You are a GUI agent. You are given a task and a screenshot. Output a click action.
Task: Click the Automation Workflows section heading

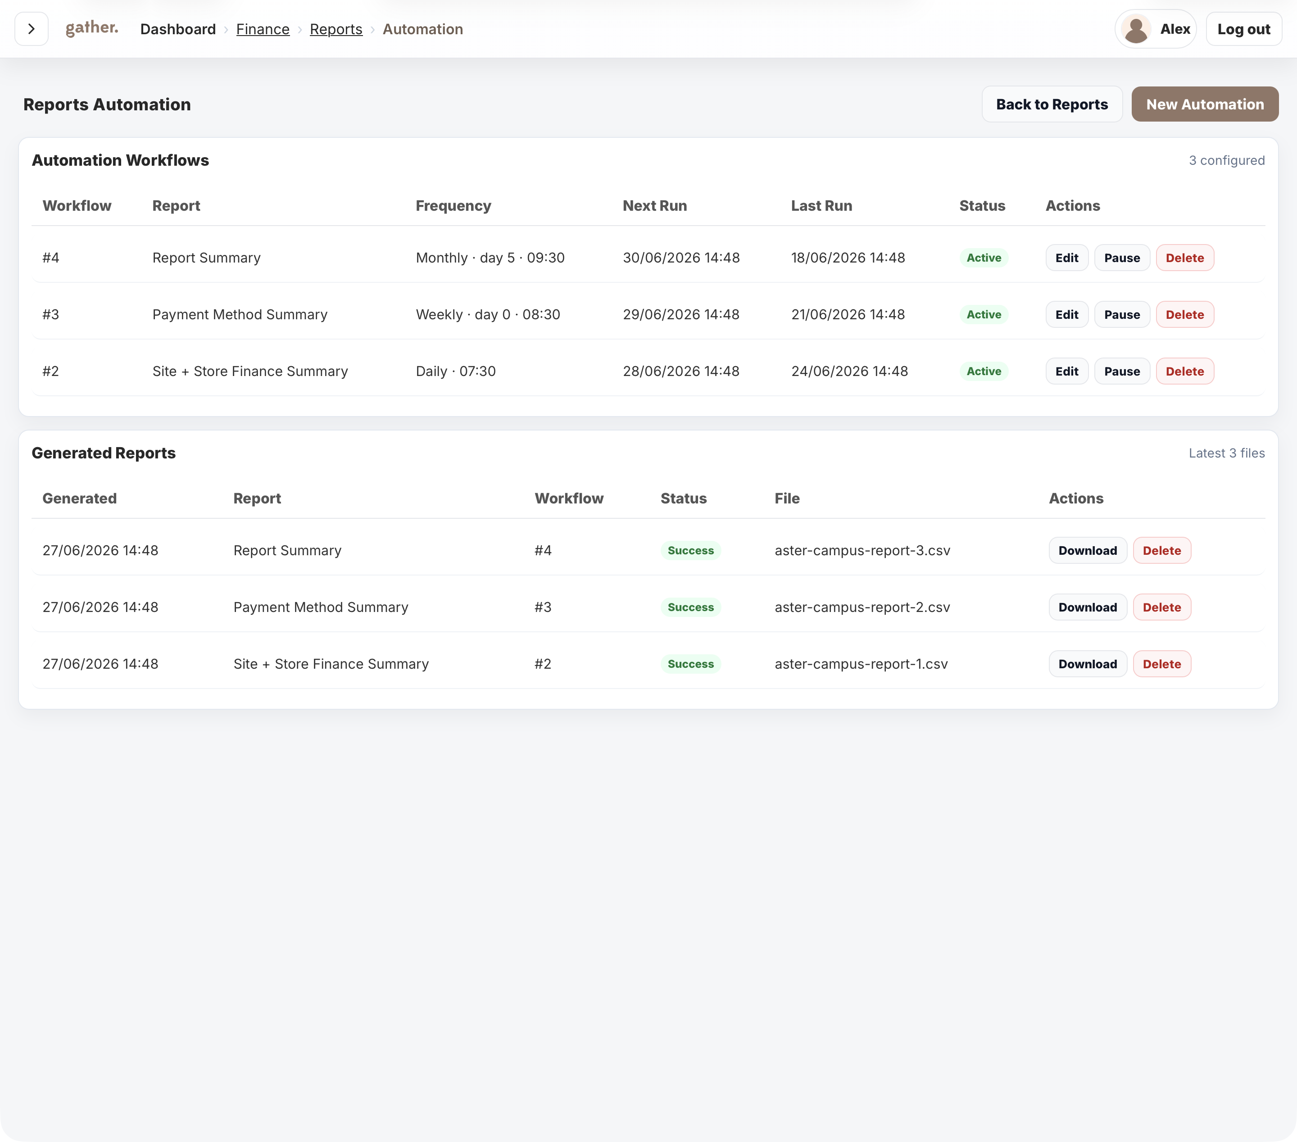click(120, 160)
